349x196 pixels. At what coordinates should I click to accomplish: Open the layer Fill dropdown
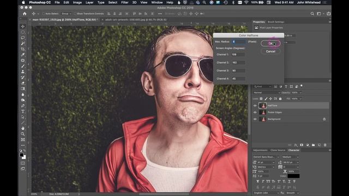tap(300, 99)
